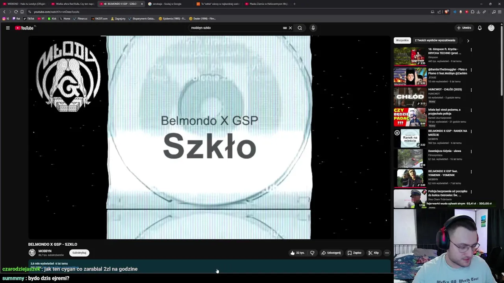Bookmark this page

(22, 12)
